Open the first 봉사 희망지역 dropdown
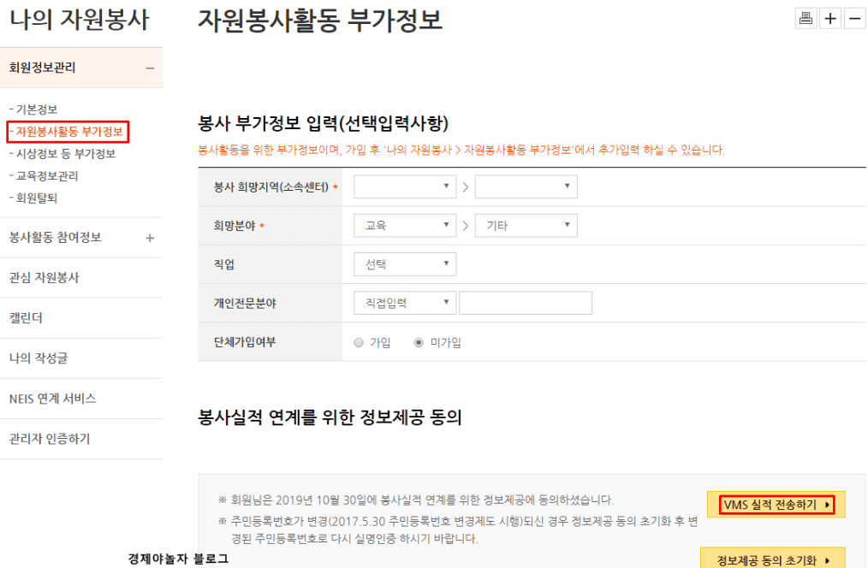This screenshot has height=568, width=868. [405, 186]
